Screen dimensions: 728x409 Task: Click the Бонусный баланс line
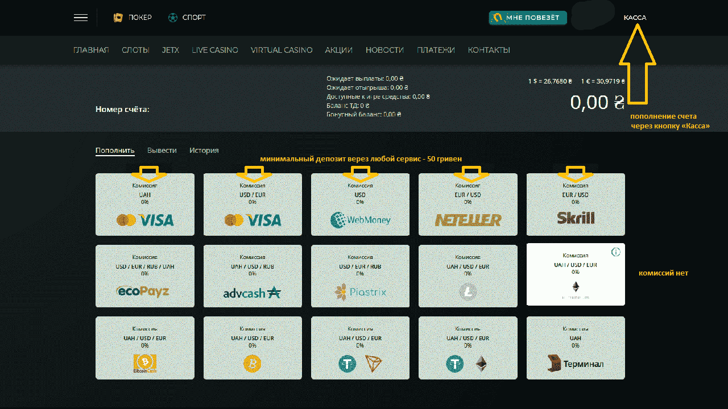point(364,114)
